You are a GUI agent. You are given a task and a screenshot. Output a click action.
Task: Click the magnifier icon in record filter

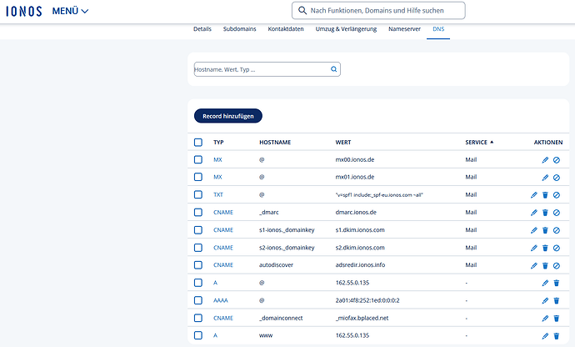pos(334,70)
